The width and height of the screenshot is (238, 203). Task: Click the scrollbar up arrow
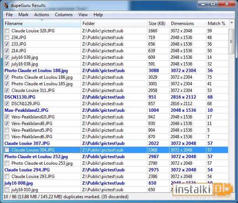[232, 23]
